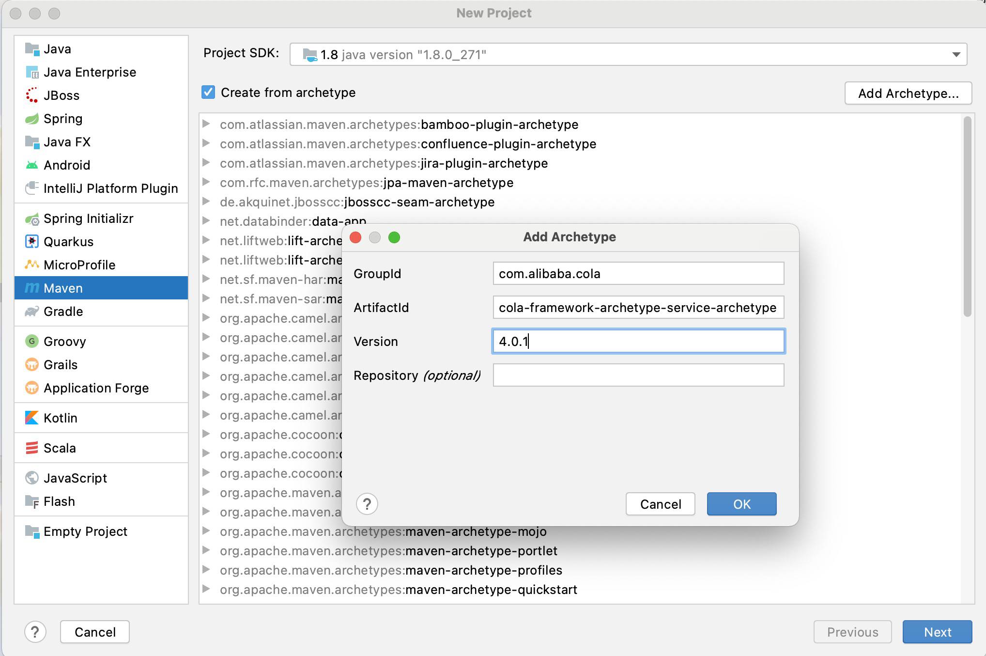Select the Maven m icon
This screenshot has height=656, width=986.
point(32,288)
